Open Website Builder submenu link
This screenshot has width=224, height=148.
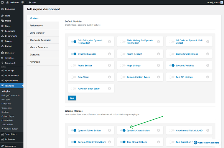pos(9,129)
